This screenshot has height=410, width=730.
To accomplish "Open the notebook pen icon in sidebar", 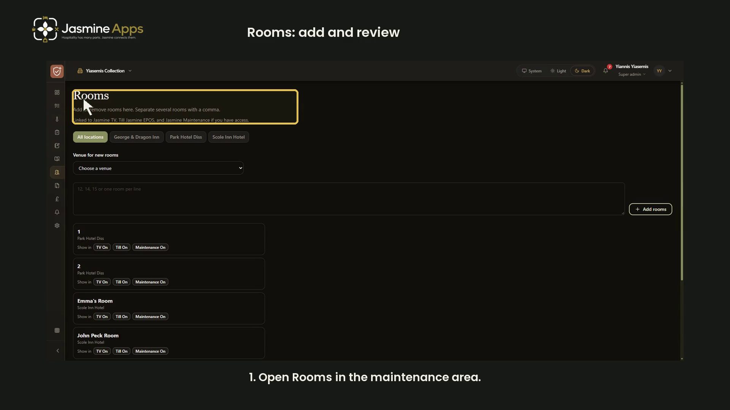I will pyautogui.click(x=57, y=145).
